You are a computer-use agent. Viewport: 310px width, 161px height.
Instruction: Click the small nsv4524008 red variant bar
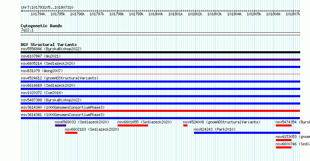(185, 125)
